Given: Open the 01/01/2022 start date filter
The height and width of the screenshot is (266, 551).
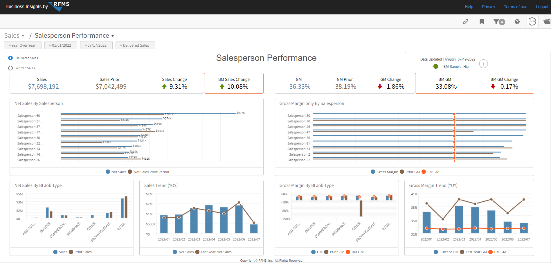Looking at the screenshot, I should 60,45.
